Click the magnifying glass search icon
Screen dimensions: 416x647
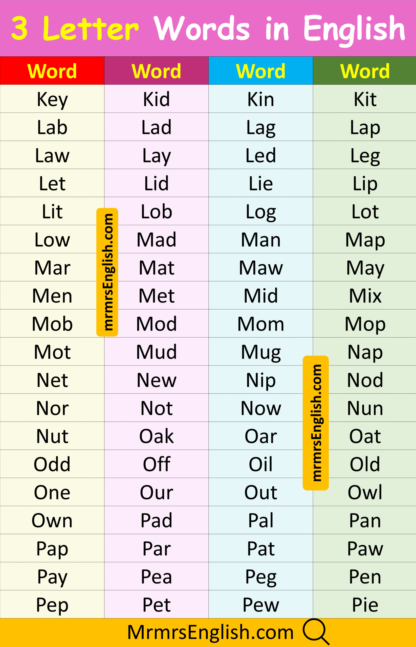coord(316,632)
